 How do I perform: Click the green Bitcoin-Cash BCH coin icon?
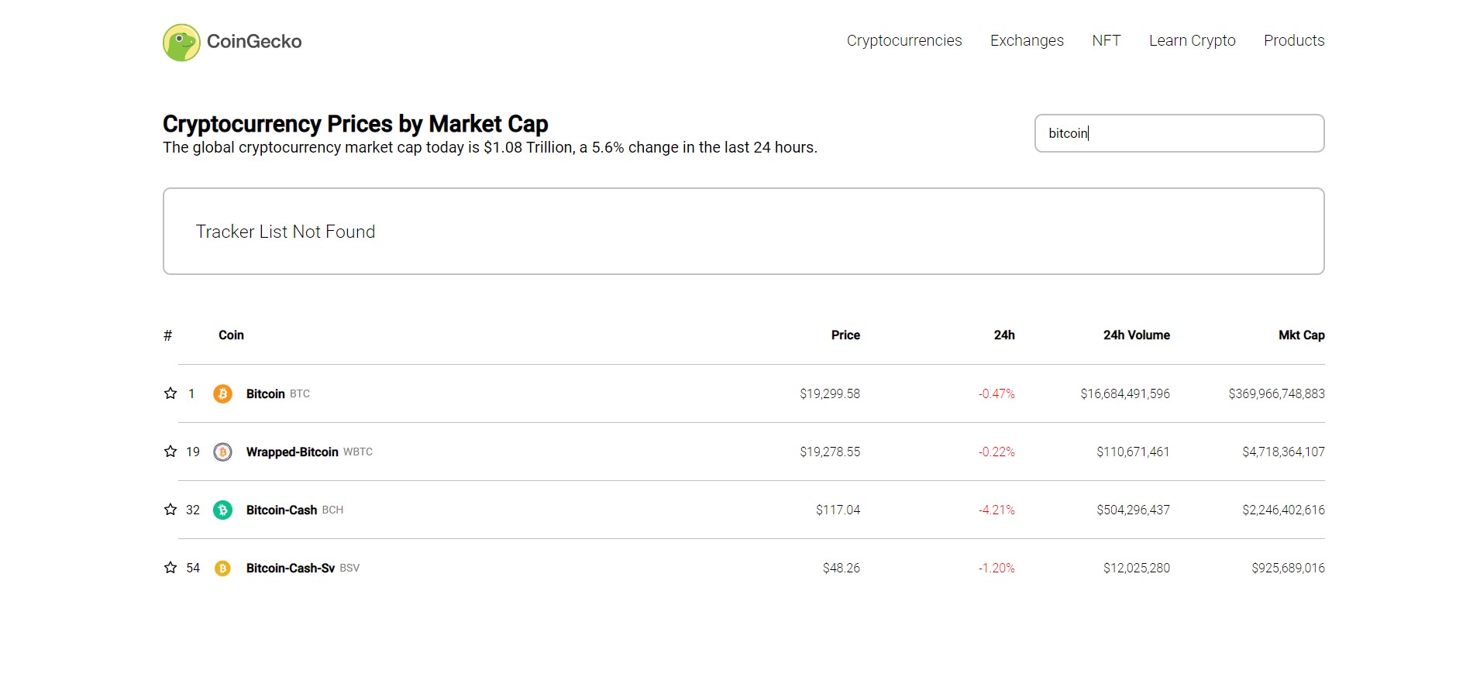[223, 510]
